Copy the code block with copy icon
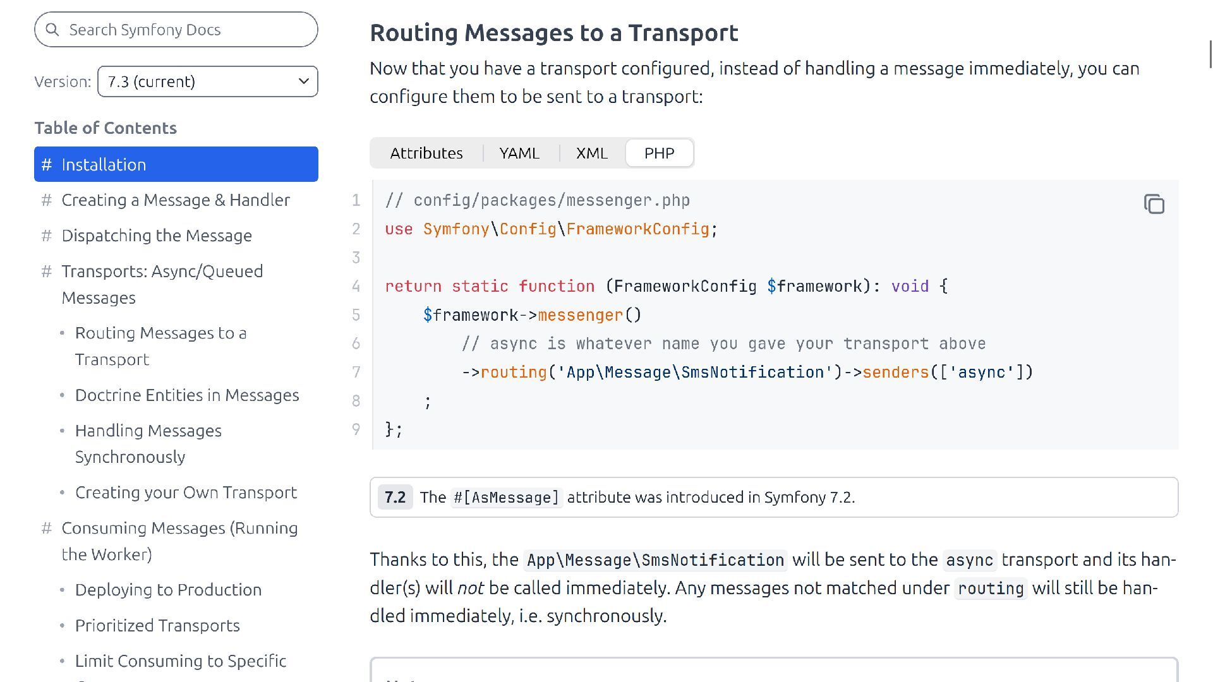1213x682 pixels. [1154, 204]
